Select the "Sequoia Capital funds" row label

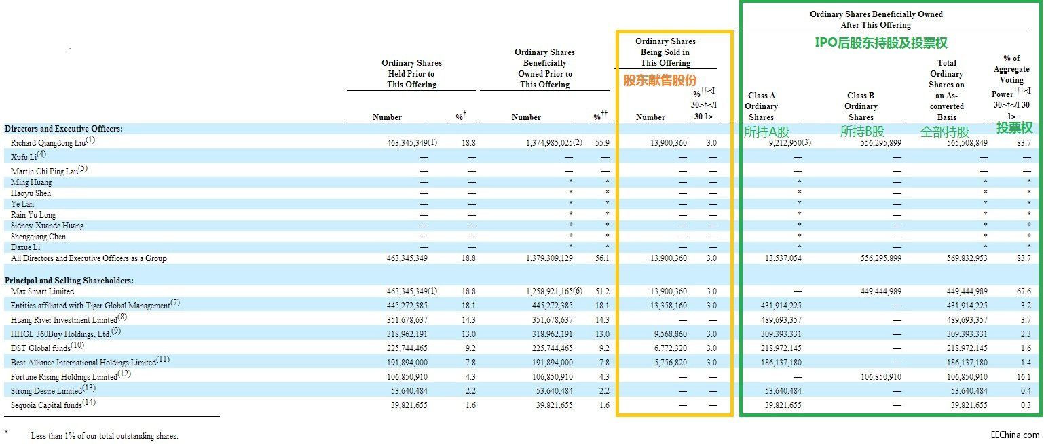pyautogui.click(x=46, y=405)
